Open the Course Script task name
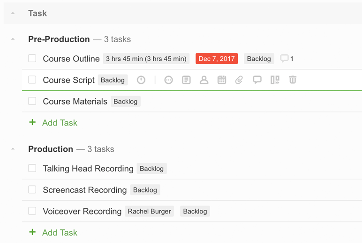The width and height of the screenshot is (362, 243). tap(69, 80)
